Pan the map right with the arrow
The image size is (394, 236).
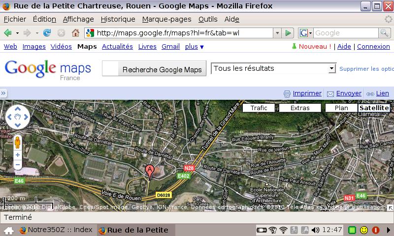point(26,117)
